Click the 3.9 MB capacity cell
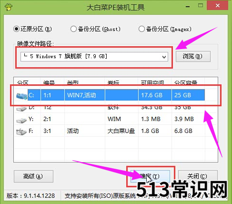 [184, 119]
